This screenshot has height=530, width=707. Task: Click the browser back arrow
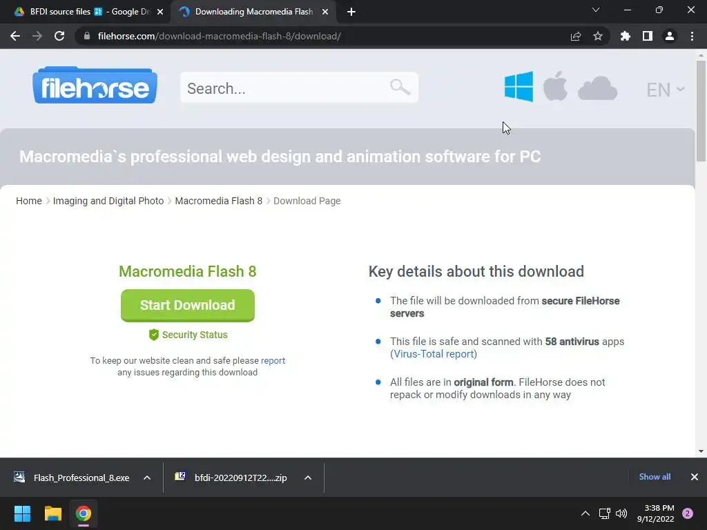tap(15, 36)
